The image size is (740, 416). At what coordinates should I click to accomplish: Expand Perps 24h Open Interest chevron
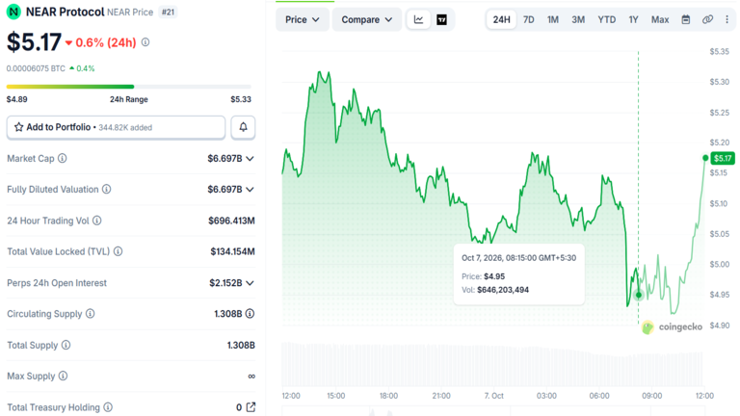[251, 283]
